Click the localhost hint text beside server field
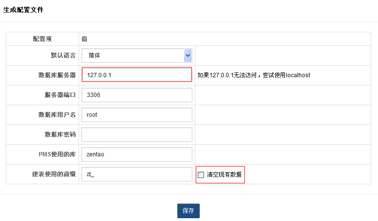 click(x=254, y=75)
